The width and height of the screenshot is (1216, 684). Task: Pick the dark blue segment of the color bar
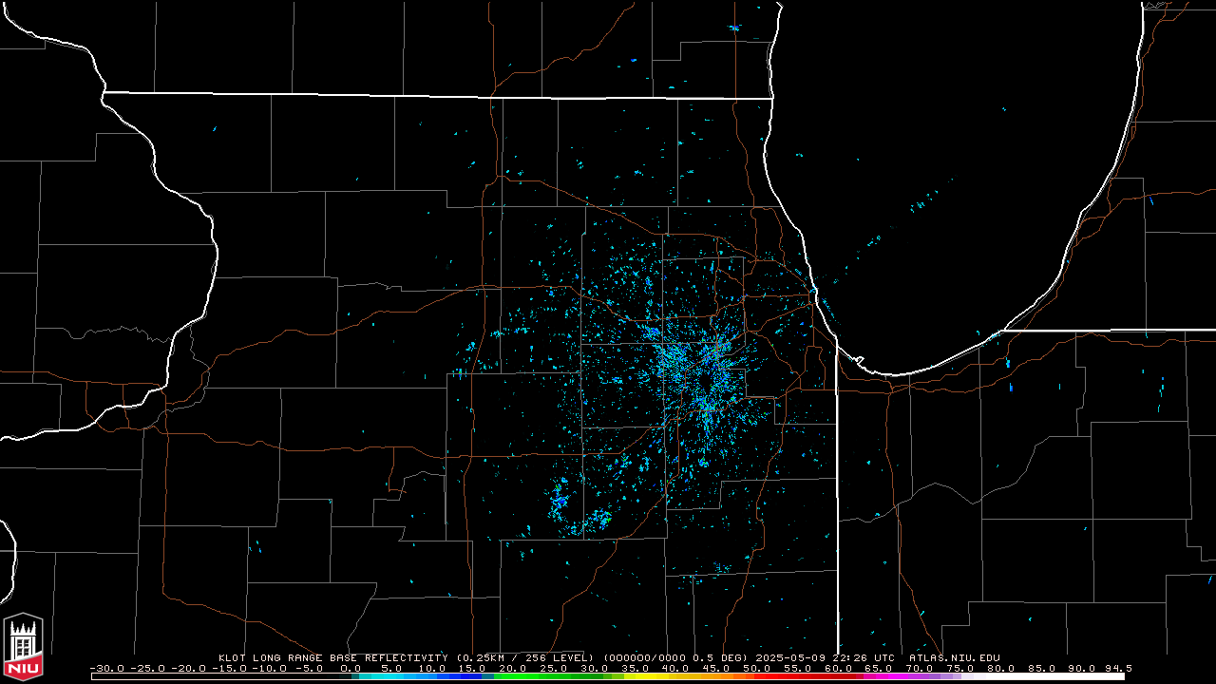(x=472, y=676)
